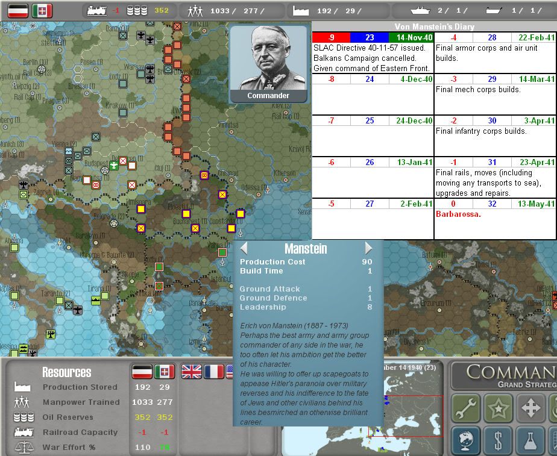This screenshot has width=557, height=456.
Task: Click the people icon beside Manpower Trained
Action: click(x=22, y=402)
